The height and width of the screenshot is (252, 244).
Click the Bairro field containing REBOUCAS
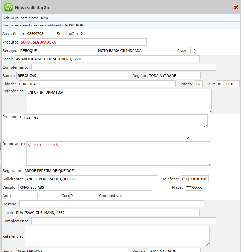(72, 76)
